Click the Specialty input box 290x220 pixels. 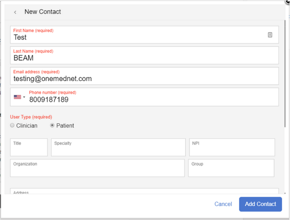tap(118, 147)
